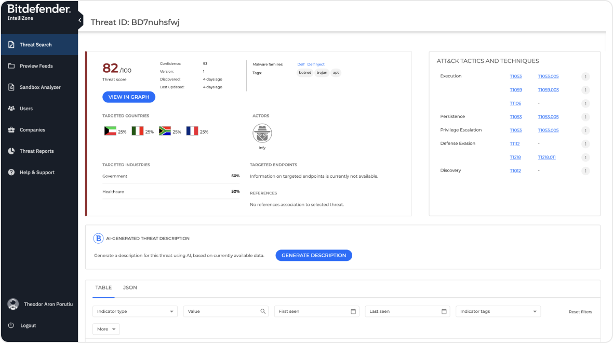Select the Infy actor icon

coord(262,133)
